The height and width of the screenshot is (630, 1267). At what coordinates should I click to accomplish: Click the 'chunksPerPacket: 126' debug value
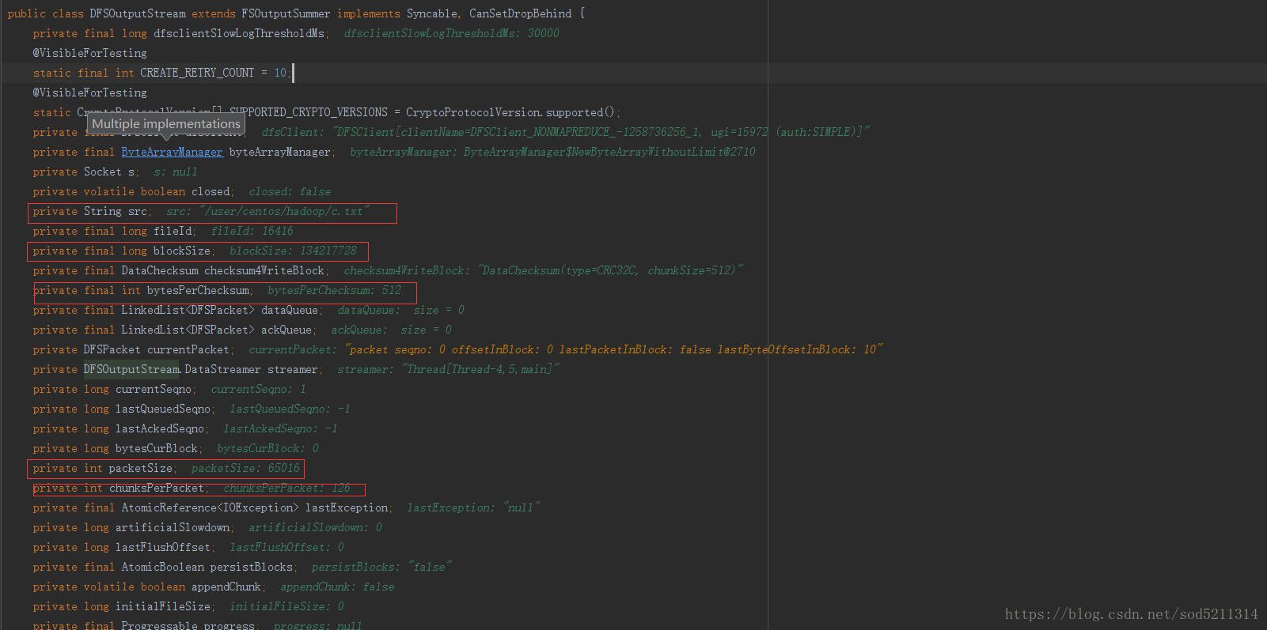(x=286, y=488)
